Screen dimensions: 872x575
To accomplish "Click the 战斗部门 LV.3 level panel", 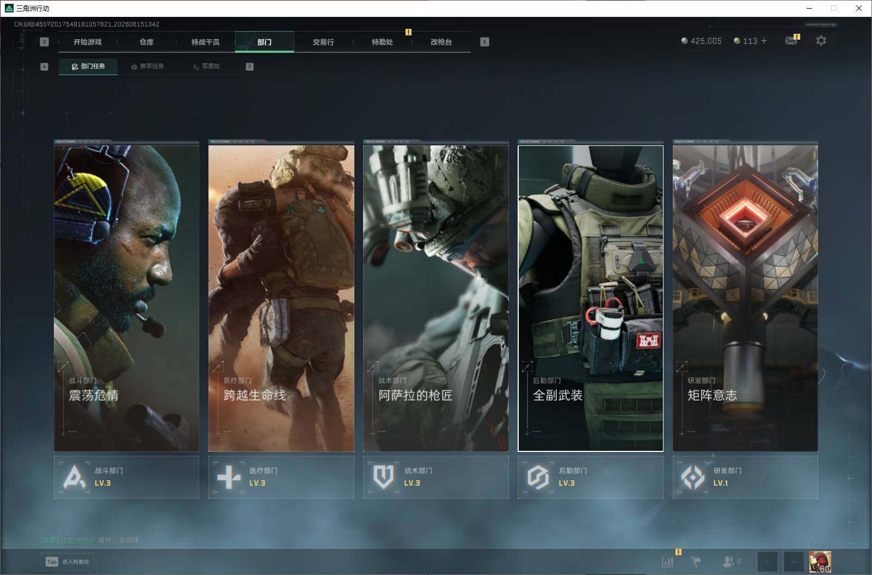I will point(126,477).
